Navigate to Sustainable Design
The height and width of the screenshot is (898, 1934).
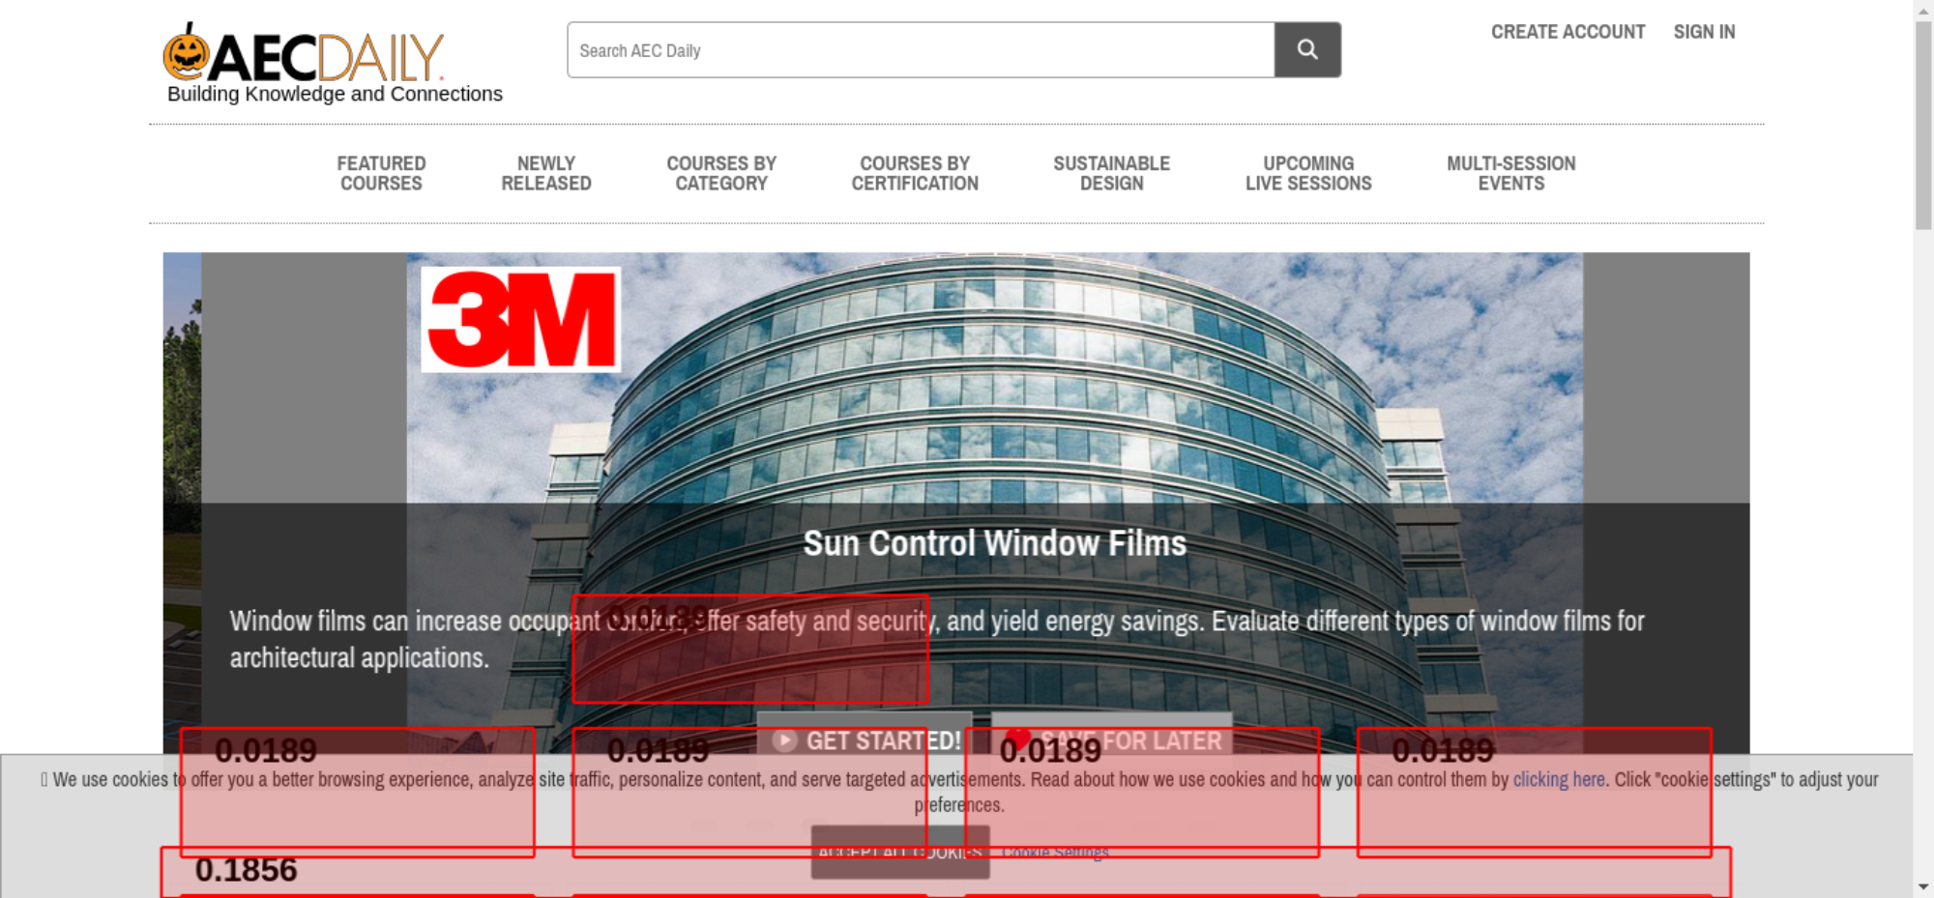pyautogui.click(x=1111, y=174)
